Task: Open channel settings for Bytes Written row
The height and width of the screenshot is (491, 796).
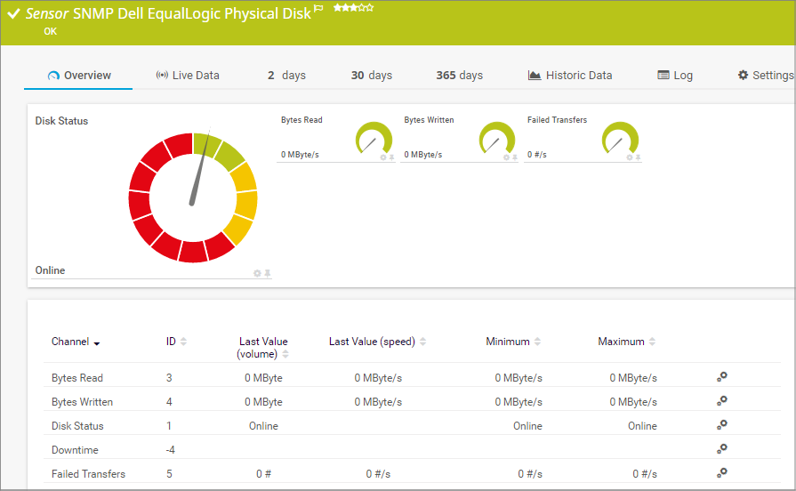Action: click(x=722, y=401)
